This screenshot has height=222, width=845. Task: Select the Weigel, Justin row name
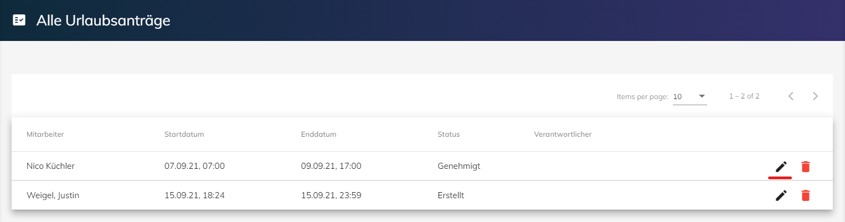click(53, 195)
